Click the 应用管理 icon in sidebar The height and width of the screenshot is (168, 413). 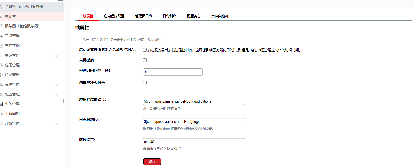coord(2,65)
